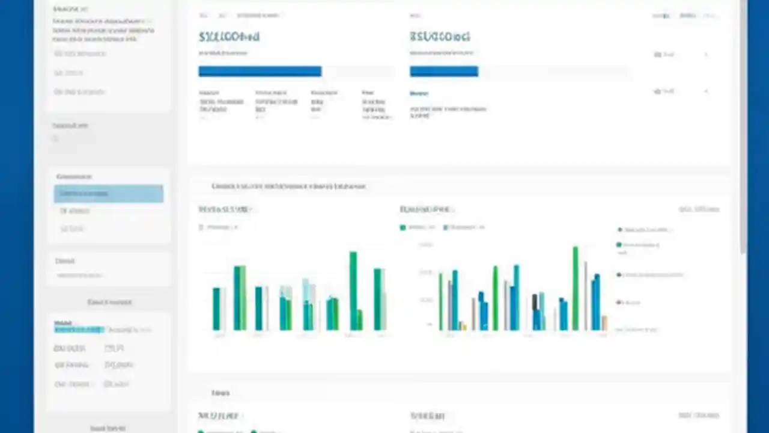
Task: Click the small icon beside the first Total row
Action: point(657,54)
